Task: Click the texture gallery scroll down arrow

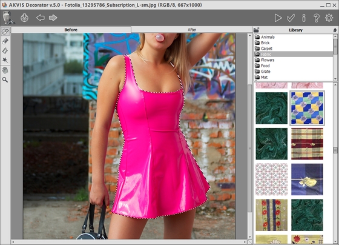Action: point(335,242)
